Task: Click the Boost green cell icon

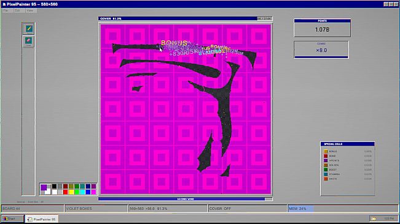Action: tap(326, 170)
